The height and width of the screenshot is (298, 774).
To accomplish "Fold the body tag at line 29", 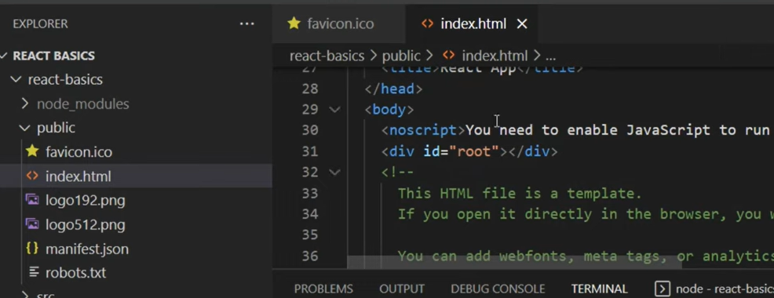I will tap(334, 109).
